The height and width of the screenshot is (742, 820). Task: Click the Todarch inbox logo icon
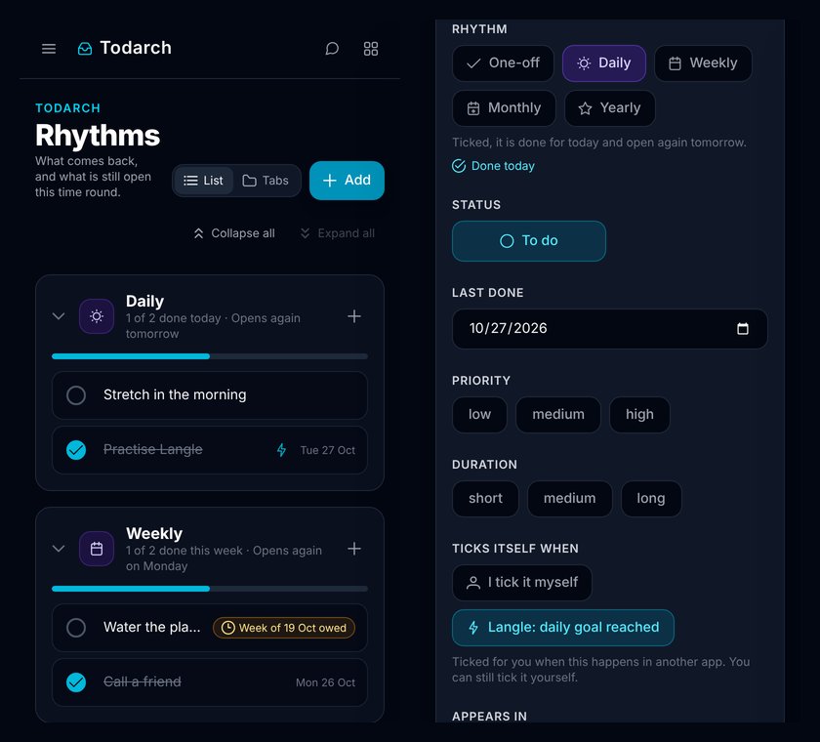(x=85, y=49)
